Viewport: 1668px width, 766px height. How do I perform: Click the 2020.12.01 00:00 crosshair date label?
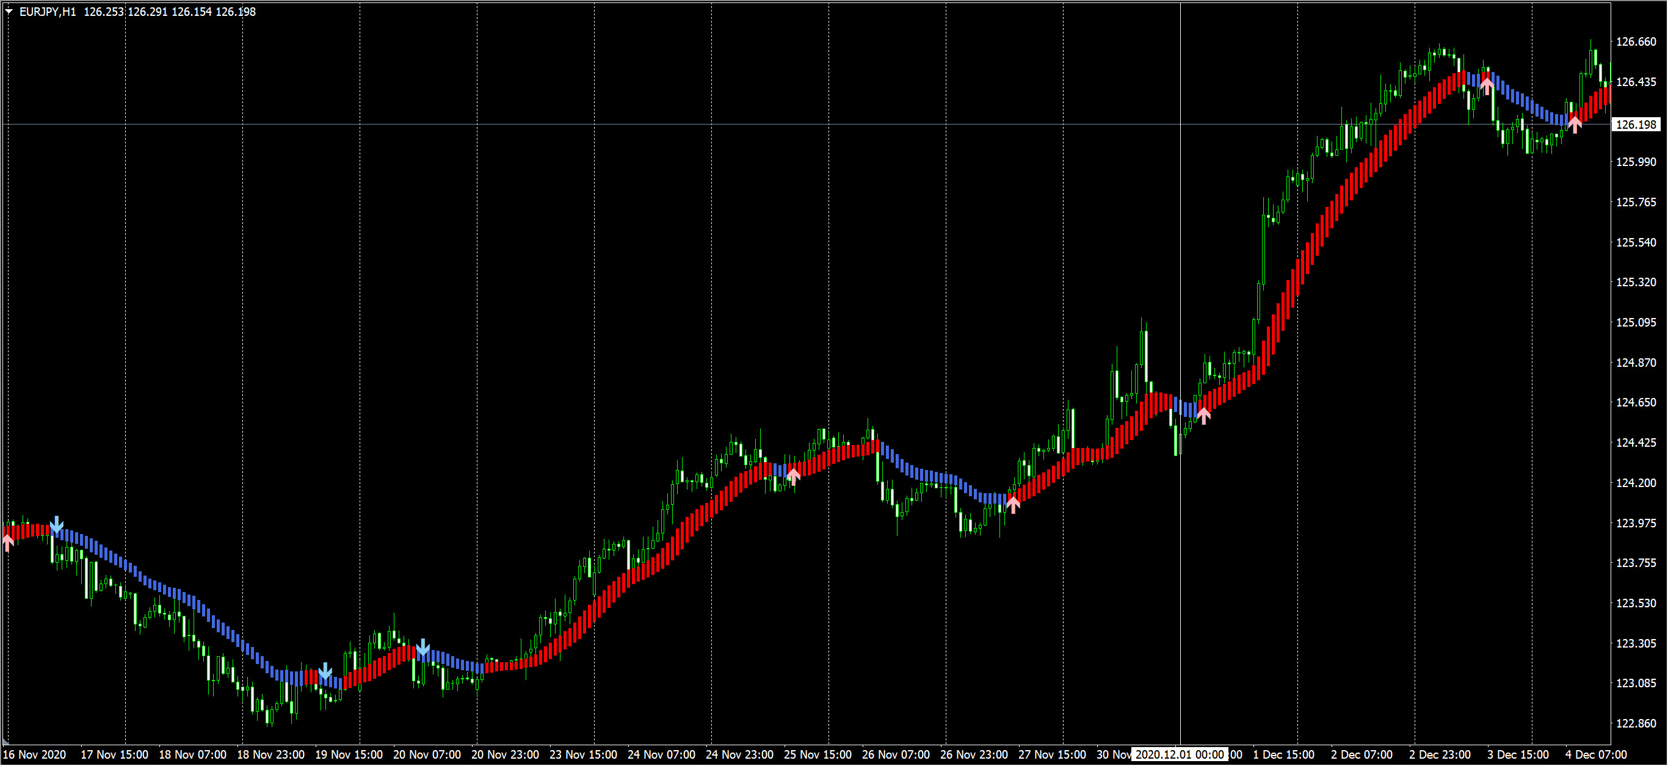[x=1179, y=755]
